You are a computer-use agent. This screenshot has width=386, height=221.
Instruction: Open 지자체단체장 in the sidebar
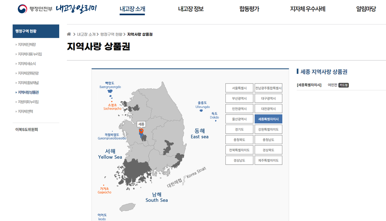click(27, 44)
